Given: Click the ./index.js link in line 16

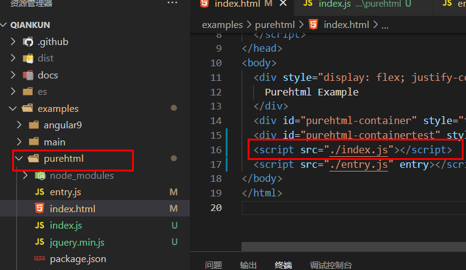Looking at the screenshot, I should pos(359,150).
